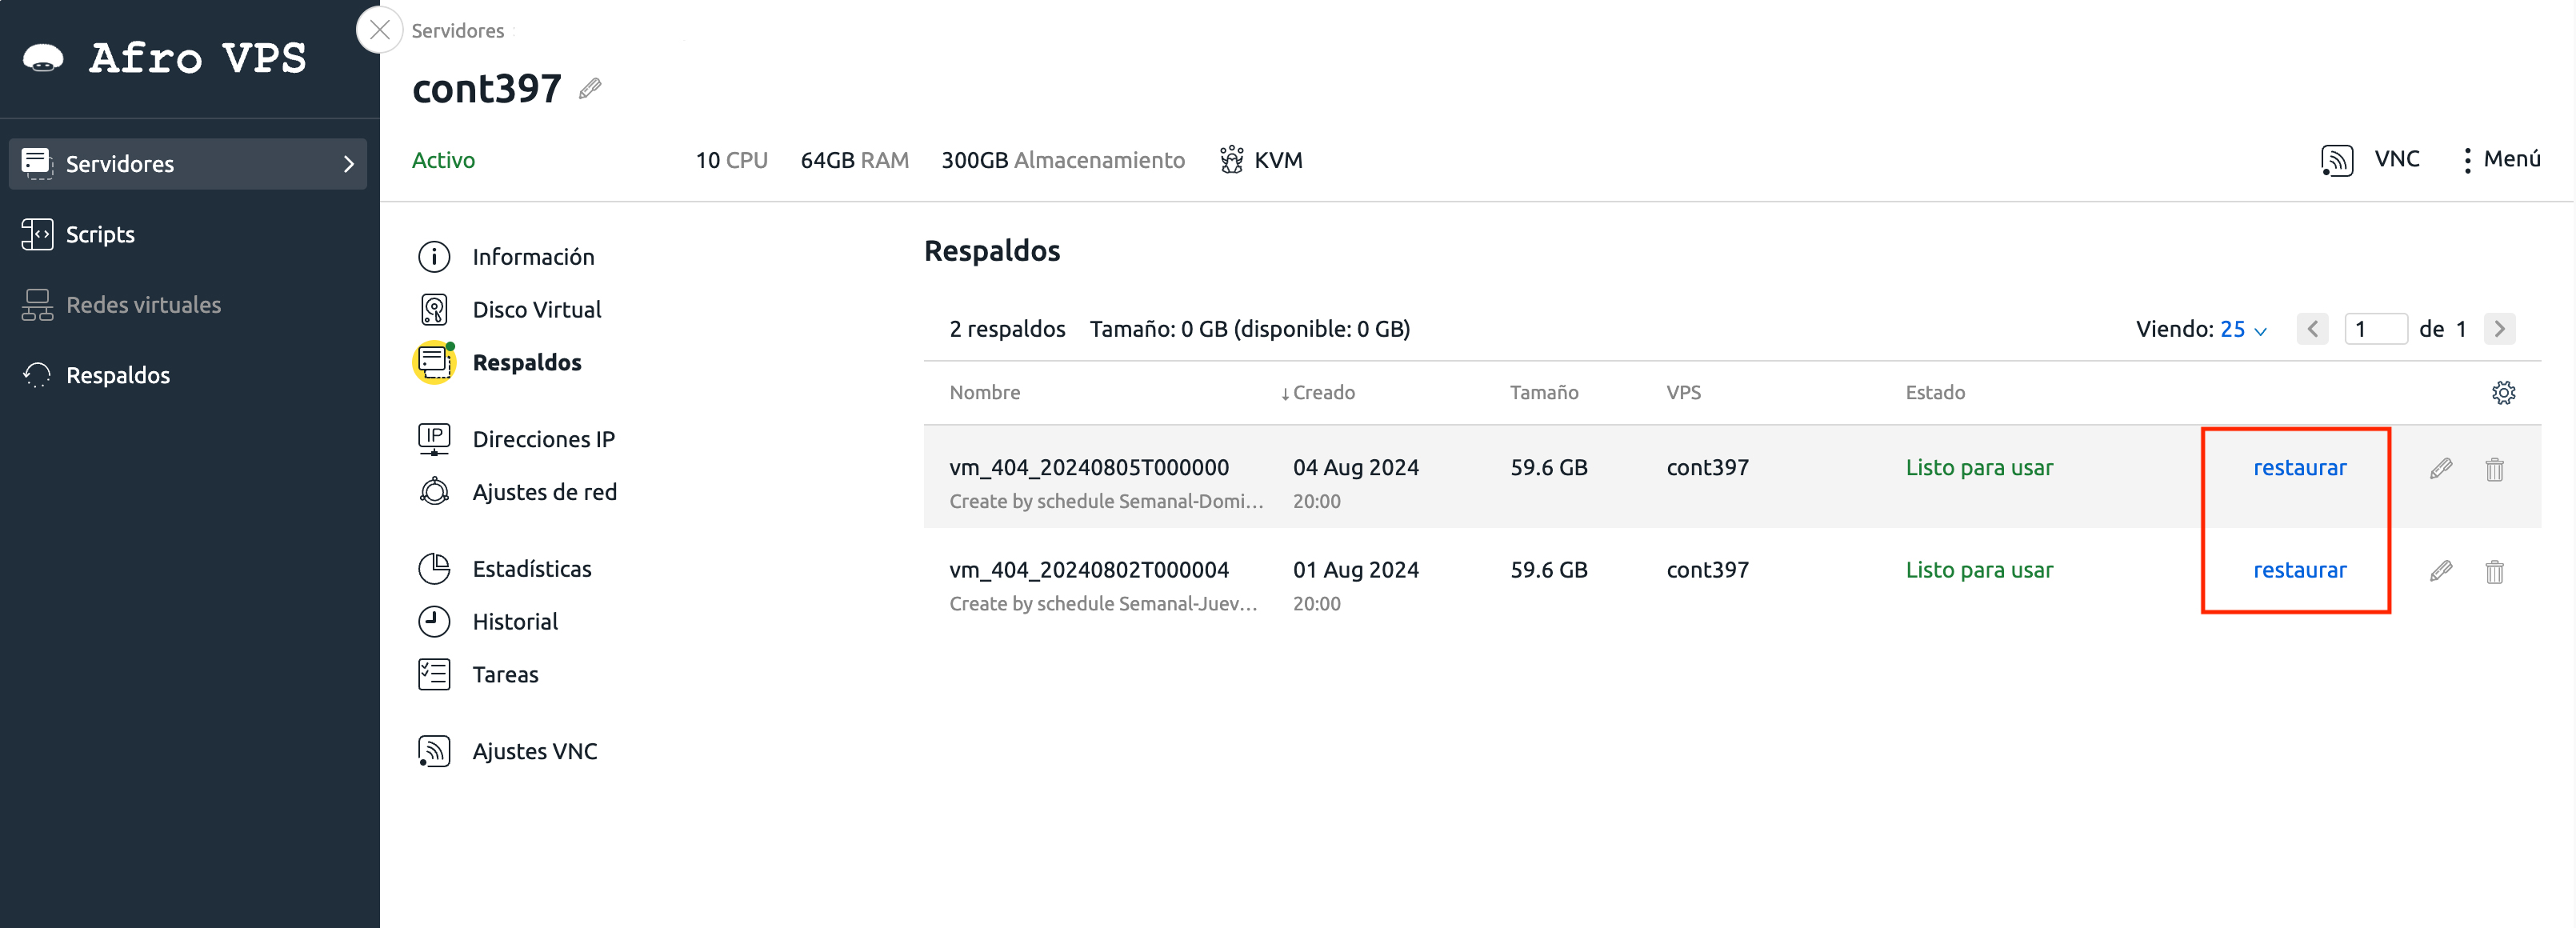Viewport: 2576px width, 928px height.
Task: Click the Disco Virtual disk icon
Action: point(434,310)
